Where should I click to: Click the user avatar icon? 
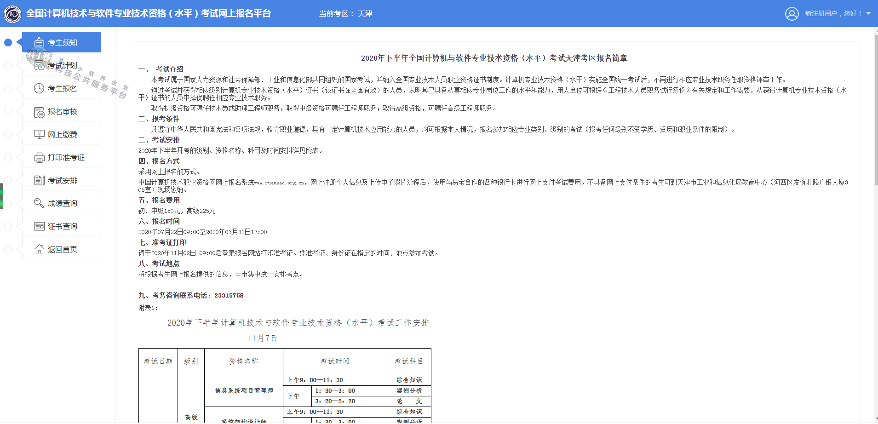coord(792,14)
